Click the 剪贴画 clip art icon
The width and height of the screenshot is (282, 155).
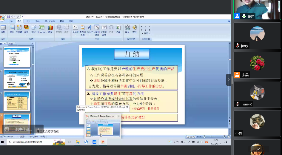tap(19, 28)
